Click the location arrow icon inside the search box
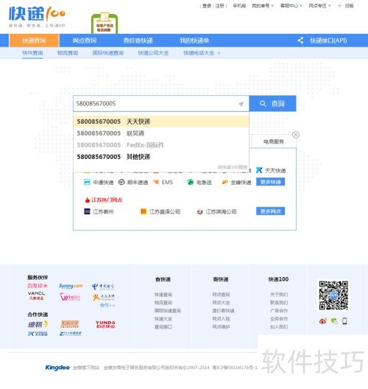Viewport: 368px width, 389px height. (x=241, y=104)
